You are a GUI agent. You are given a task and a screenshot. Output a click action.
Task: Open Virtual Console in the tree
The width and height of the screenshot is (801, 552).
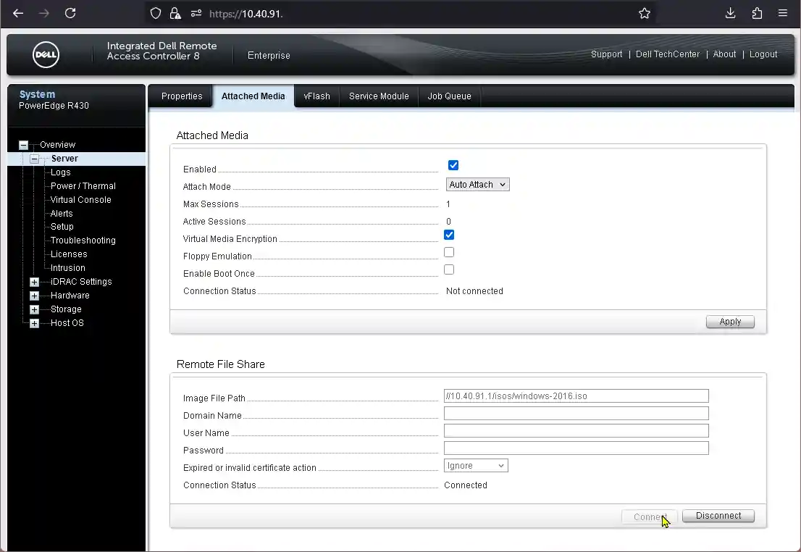[x=80, y=200]
